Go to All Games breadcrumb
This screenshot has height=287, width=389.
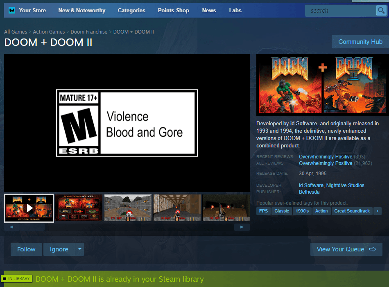[16, 32]
